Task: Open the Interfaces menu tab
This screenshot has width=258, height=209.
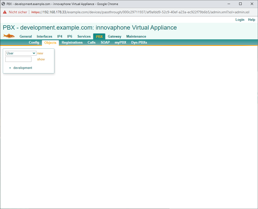Action: pos(45,36)
